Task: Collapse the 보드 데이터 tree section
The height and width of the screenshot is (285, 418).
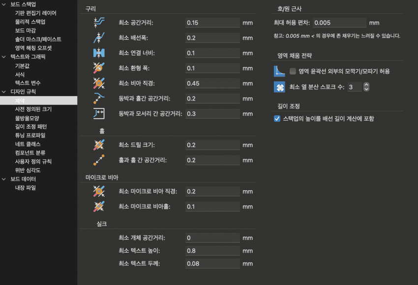Action: pos(4,179)
